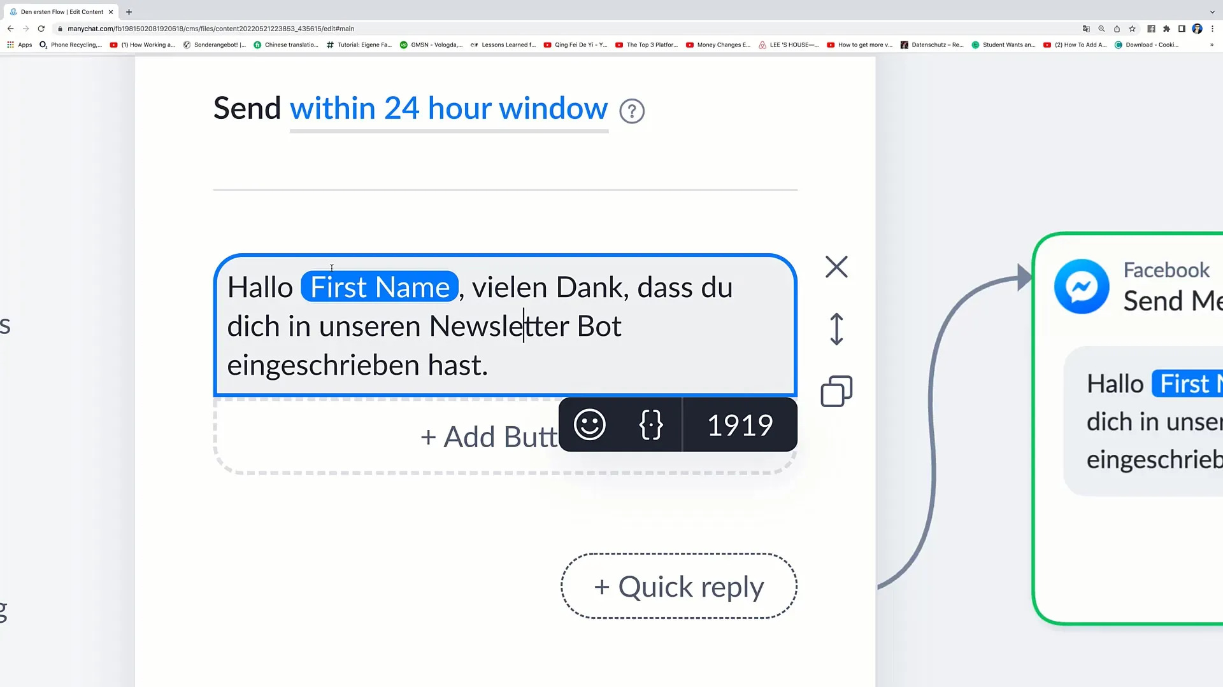Click the emoji picker icon

click(x=589, y=426)
